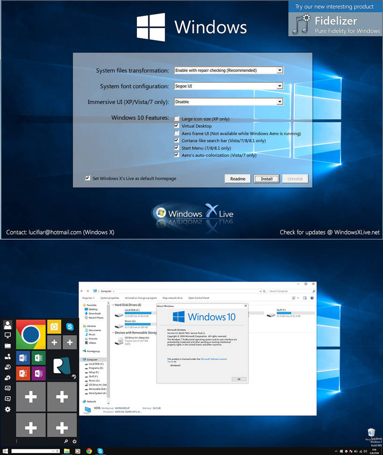Click the Search Computer field in Explorer

point(291,291)
